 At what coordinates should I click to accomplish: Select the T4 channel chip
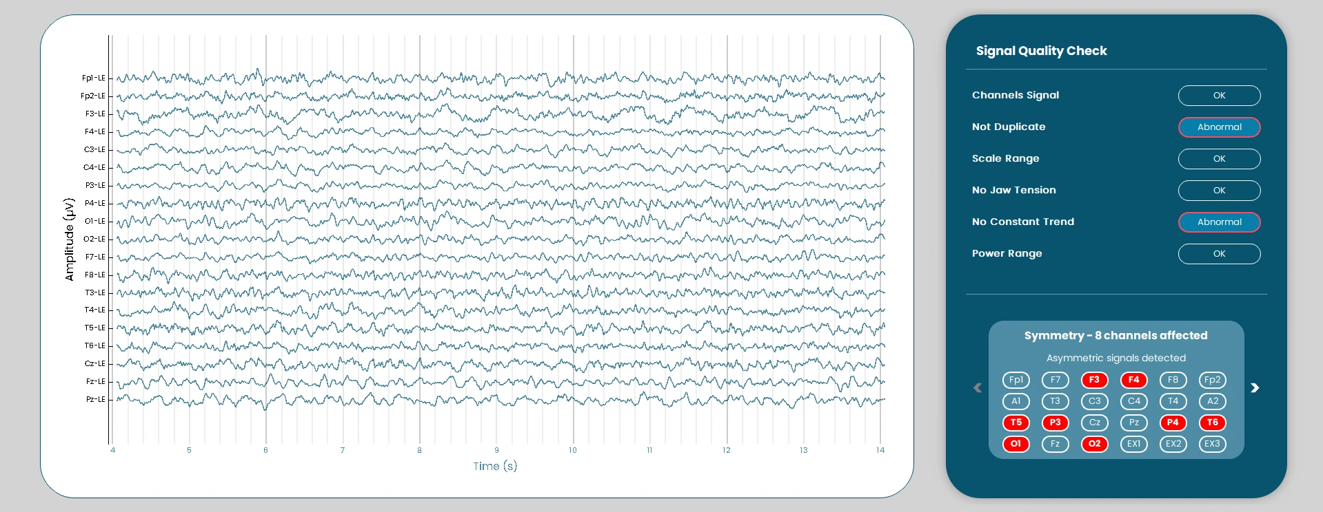pyautogui.click(x=1173, y=401)
